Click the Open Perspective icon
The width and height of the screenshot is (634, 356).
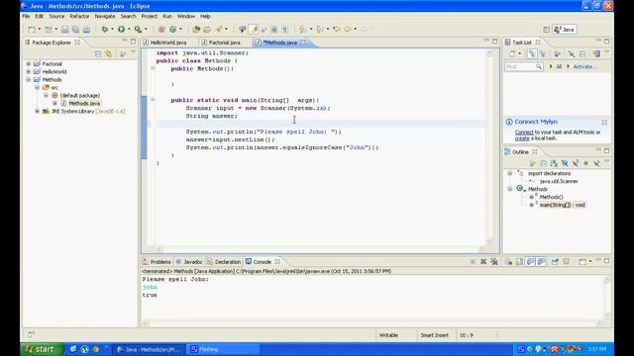click(x=546, y=29)
